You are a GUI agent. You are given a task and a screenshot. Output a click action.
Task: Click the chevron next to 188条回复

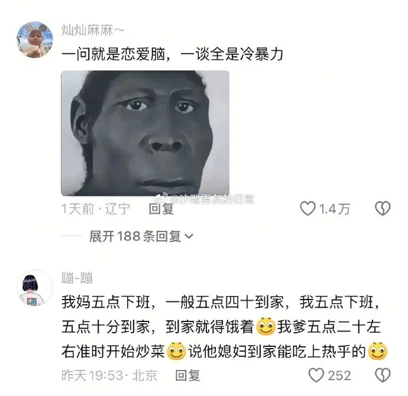click(189, 237)
